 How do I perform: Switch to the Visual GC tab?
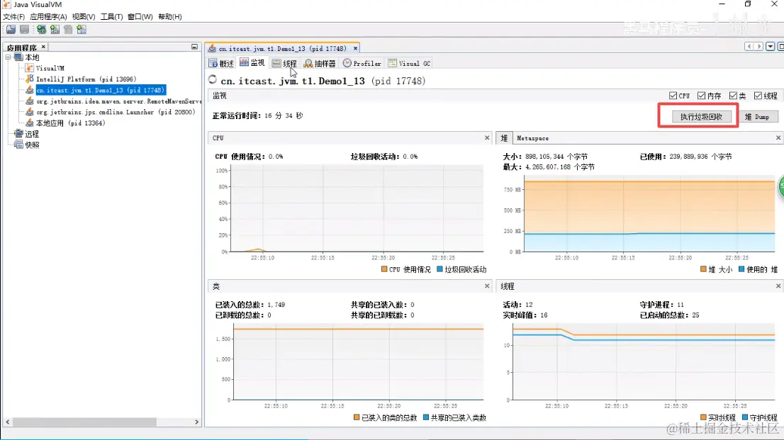tap(409, 64)
